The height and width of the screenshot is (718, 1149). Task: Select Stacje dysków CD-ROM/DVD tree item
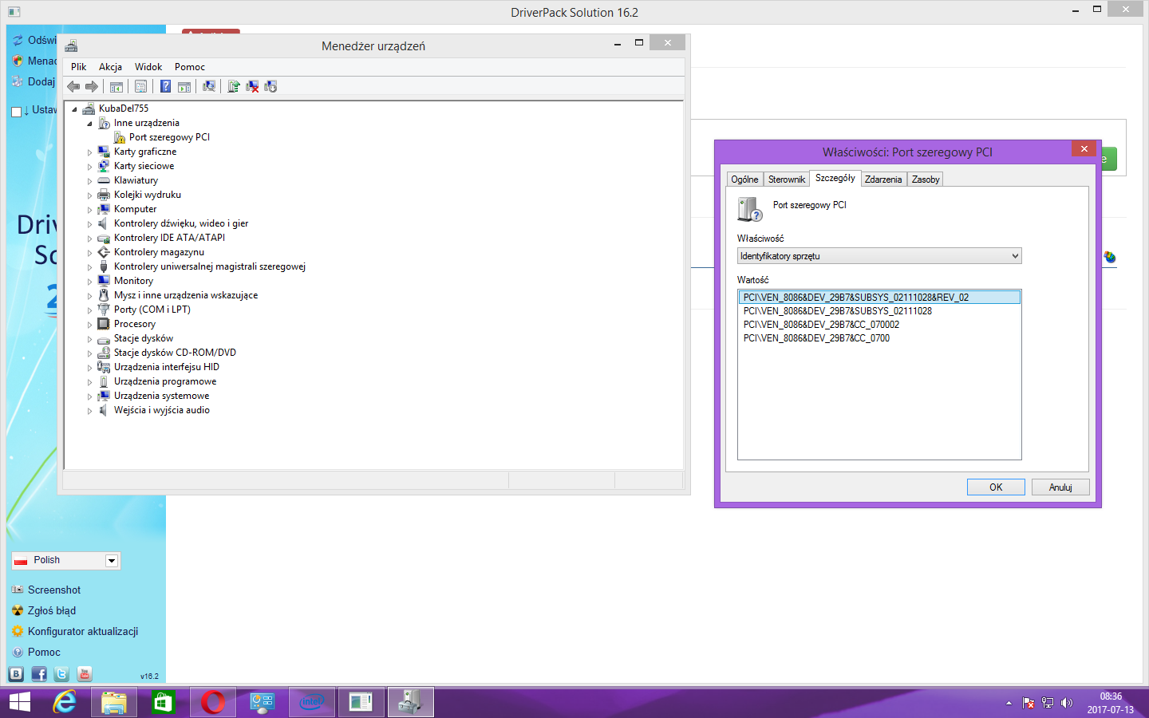click(175, 353)
